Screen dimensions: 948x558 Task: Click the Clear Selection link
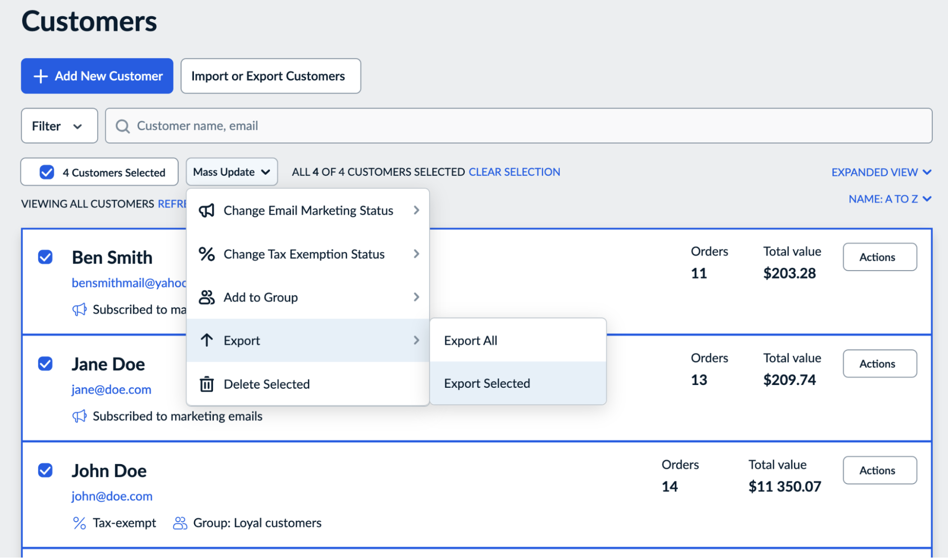click(x=514, y=172)
